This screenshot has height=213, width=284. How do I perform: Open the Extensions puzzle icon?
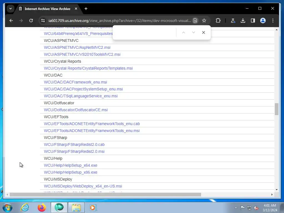[x=218, y=21]
